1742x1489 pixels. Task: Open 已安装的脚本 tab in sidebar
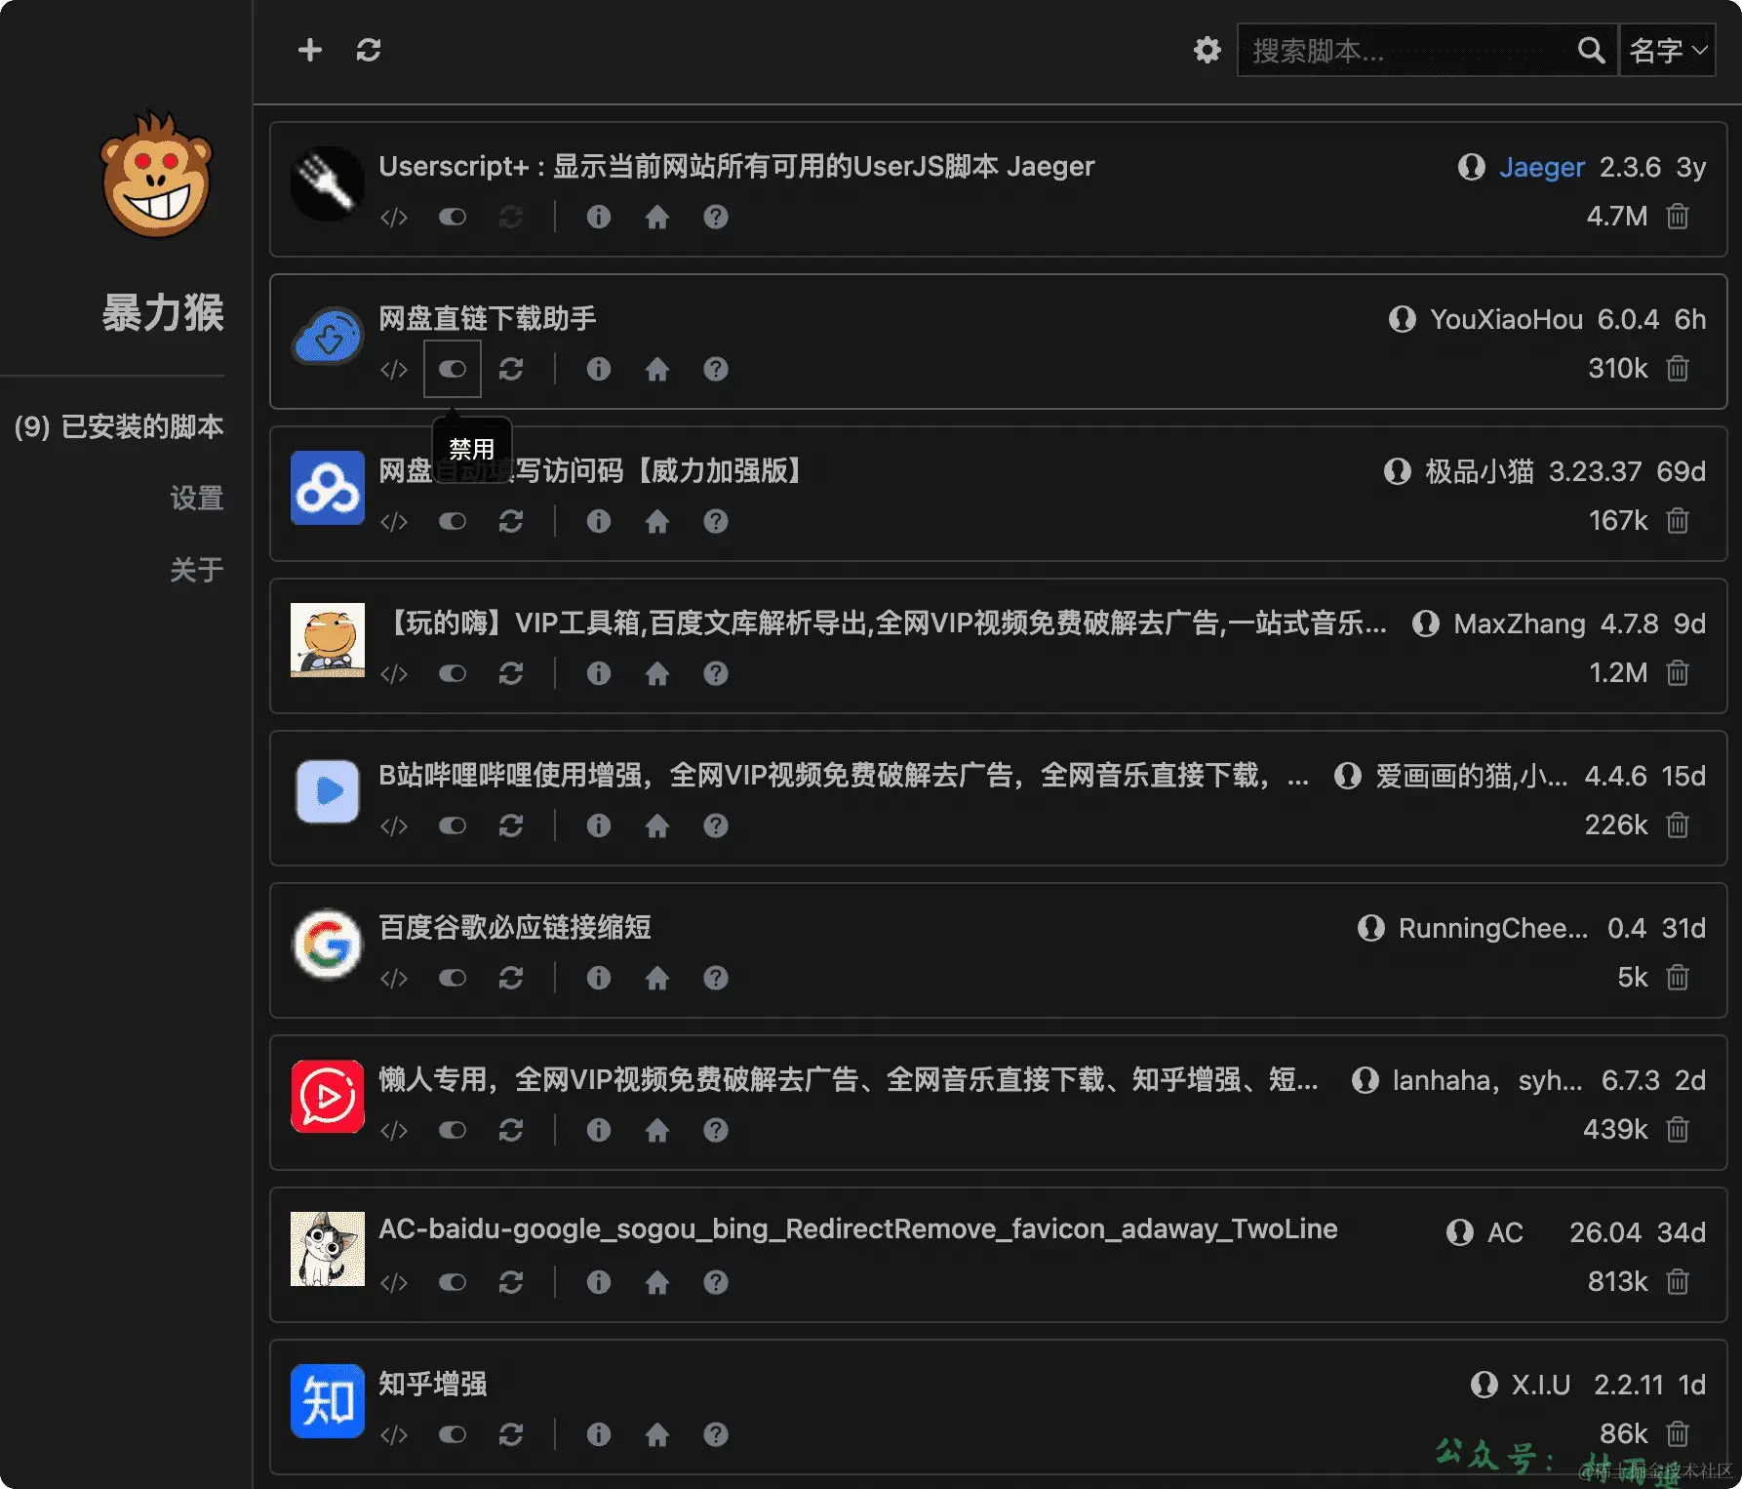[x=119, y=426]
